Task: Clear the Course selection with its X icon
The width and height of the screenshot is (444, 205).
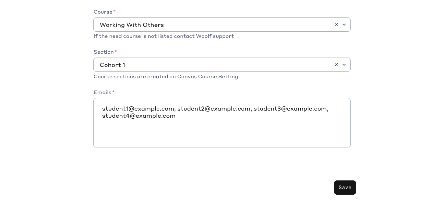Action: click(336, 25)
